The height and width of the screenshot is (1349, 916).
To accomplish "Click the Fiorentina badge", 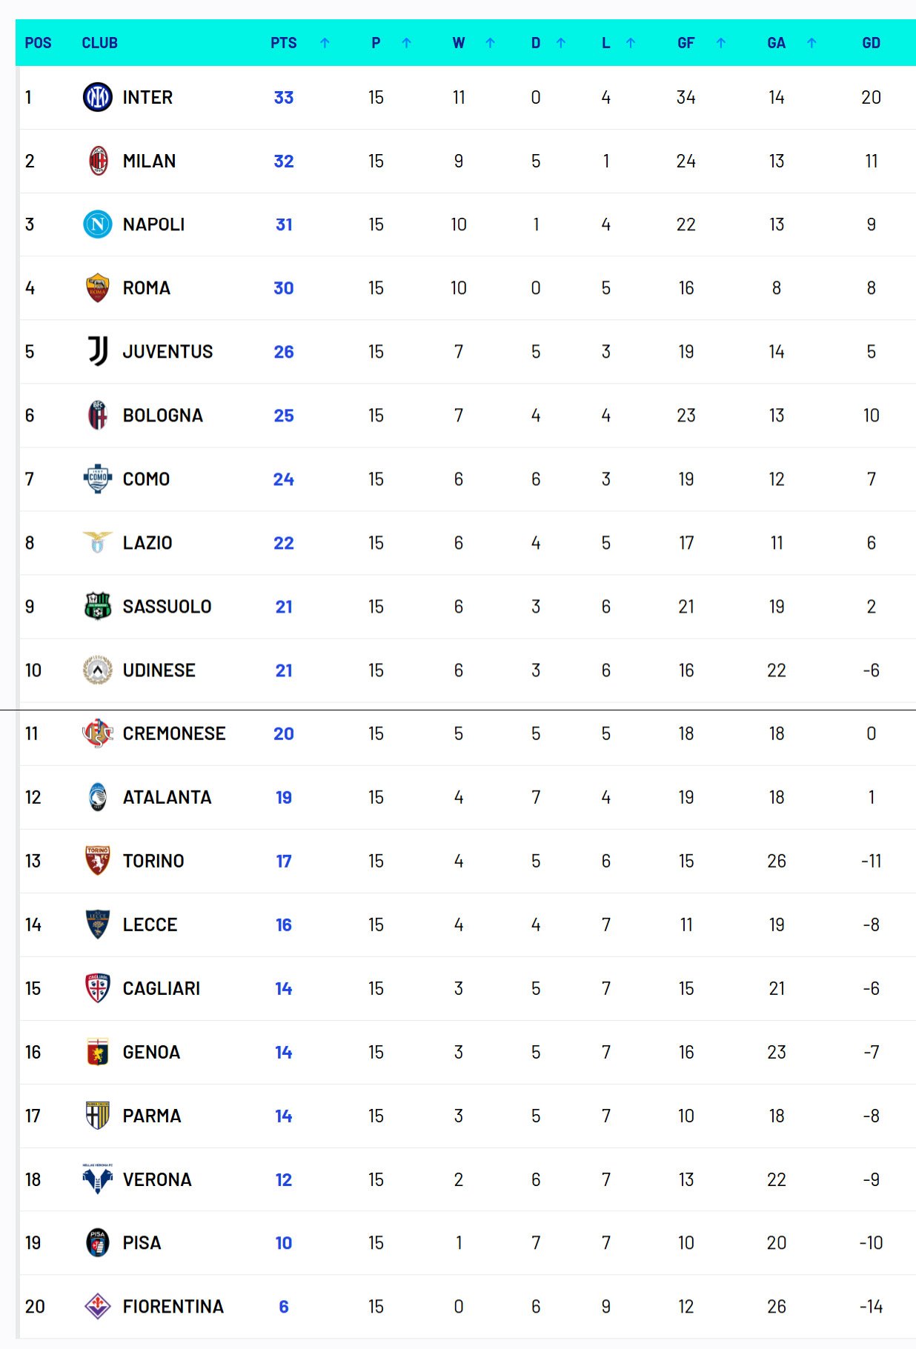I will (x=97, y=1307).
